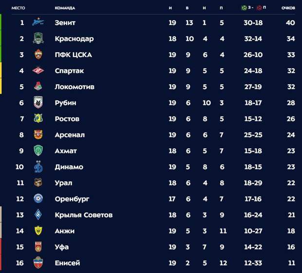Open the Ростов team link
302x273 pixels.
coord(67,119)
